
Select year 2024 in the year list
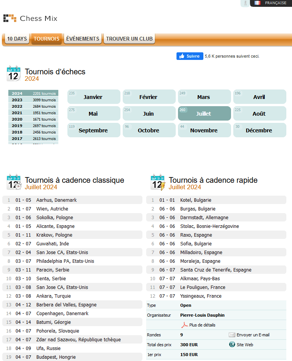click(33, 93)
